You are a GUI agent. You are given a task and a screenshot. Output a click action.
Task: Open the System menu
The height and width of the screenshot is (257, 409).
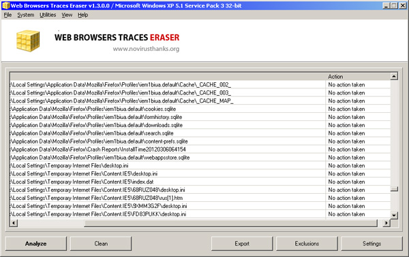pos(26,15)
